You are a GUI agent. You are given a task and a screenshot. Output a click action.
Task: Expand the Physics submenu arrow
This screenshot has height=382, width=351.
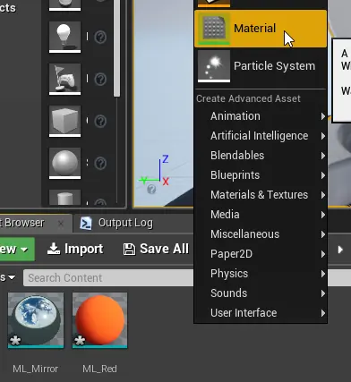click(323, 274)
